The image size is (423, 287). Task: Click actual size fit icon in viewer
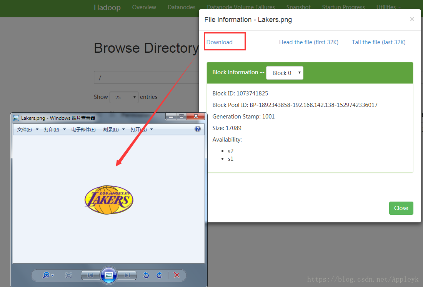point(68,275)
